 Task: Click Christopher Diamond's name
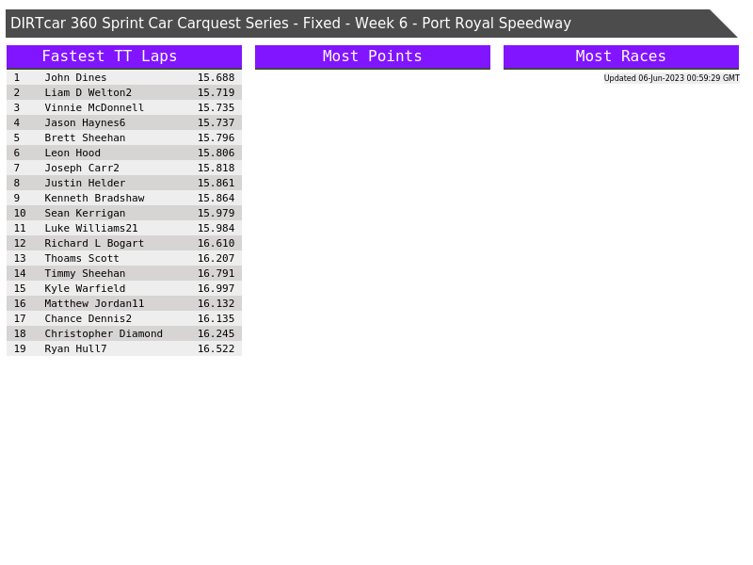pyautogui.click(x=104, y=333)
